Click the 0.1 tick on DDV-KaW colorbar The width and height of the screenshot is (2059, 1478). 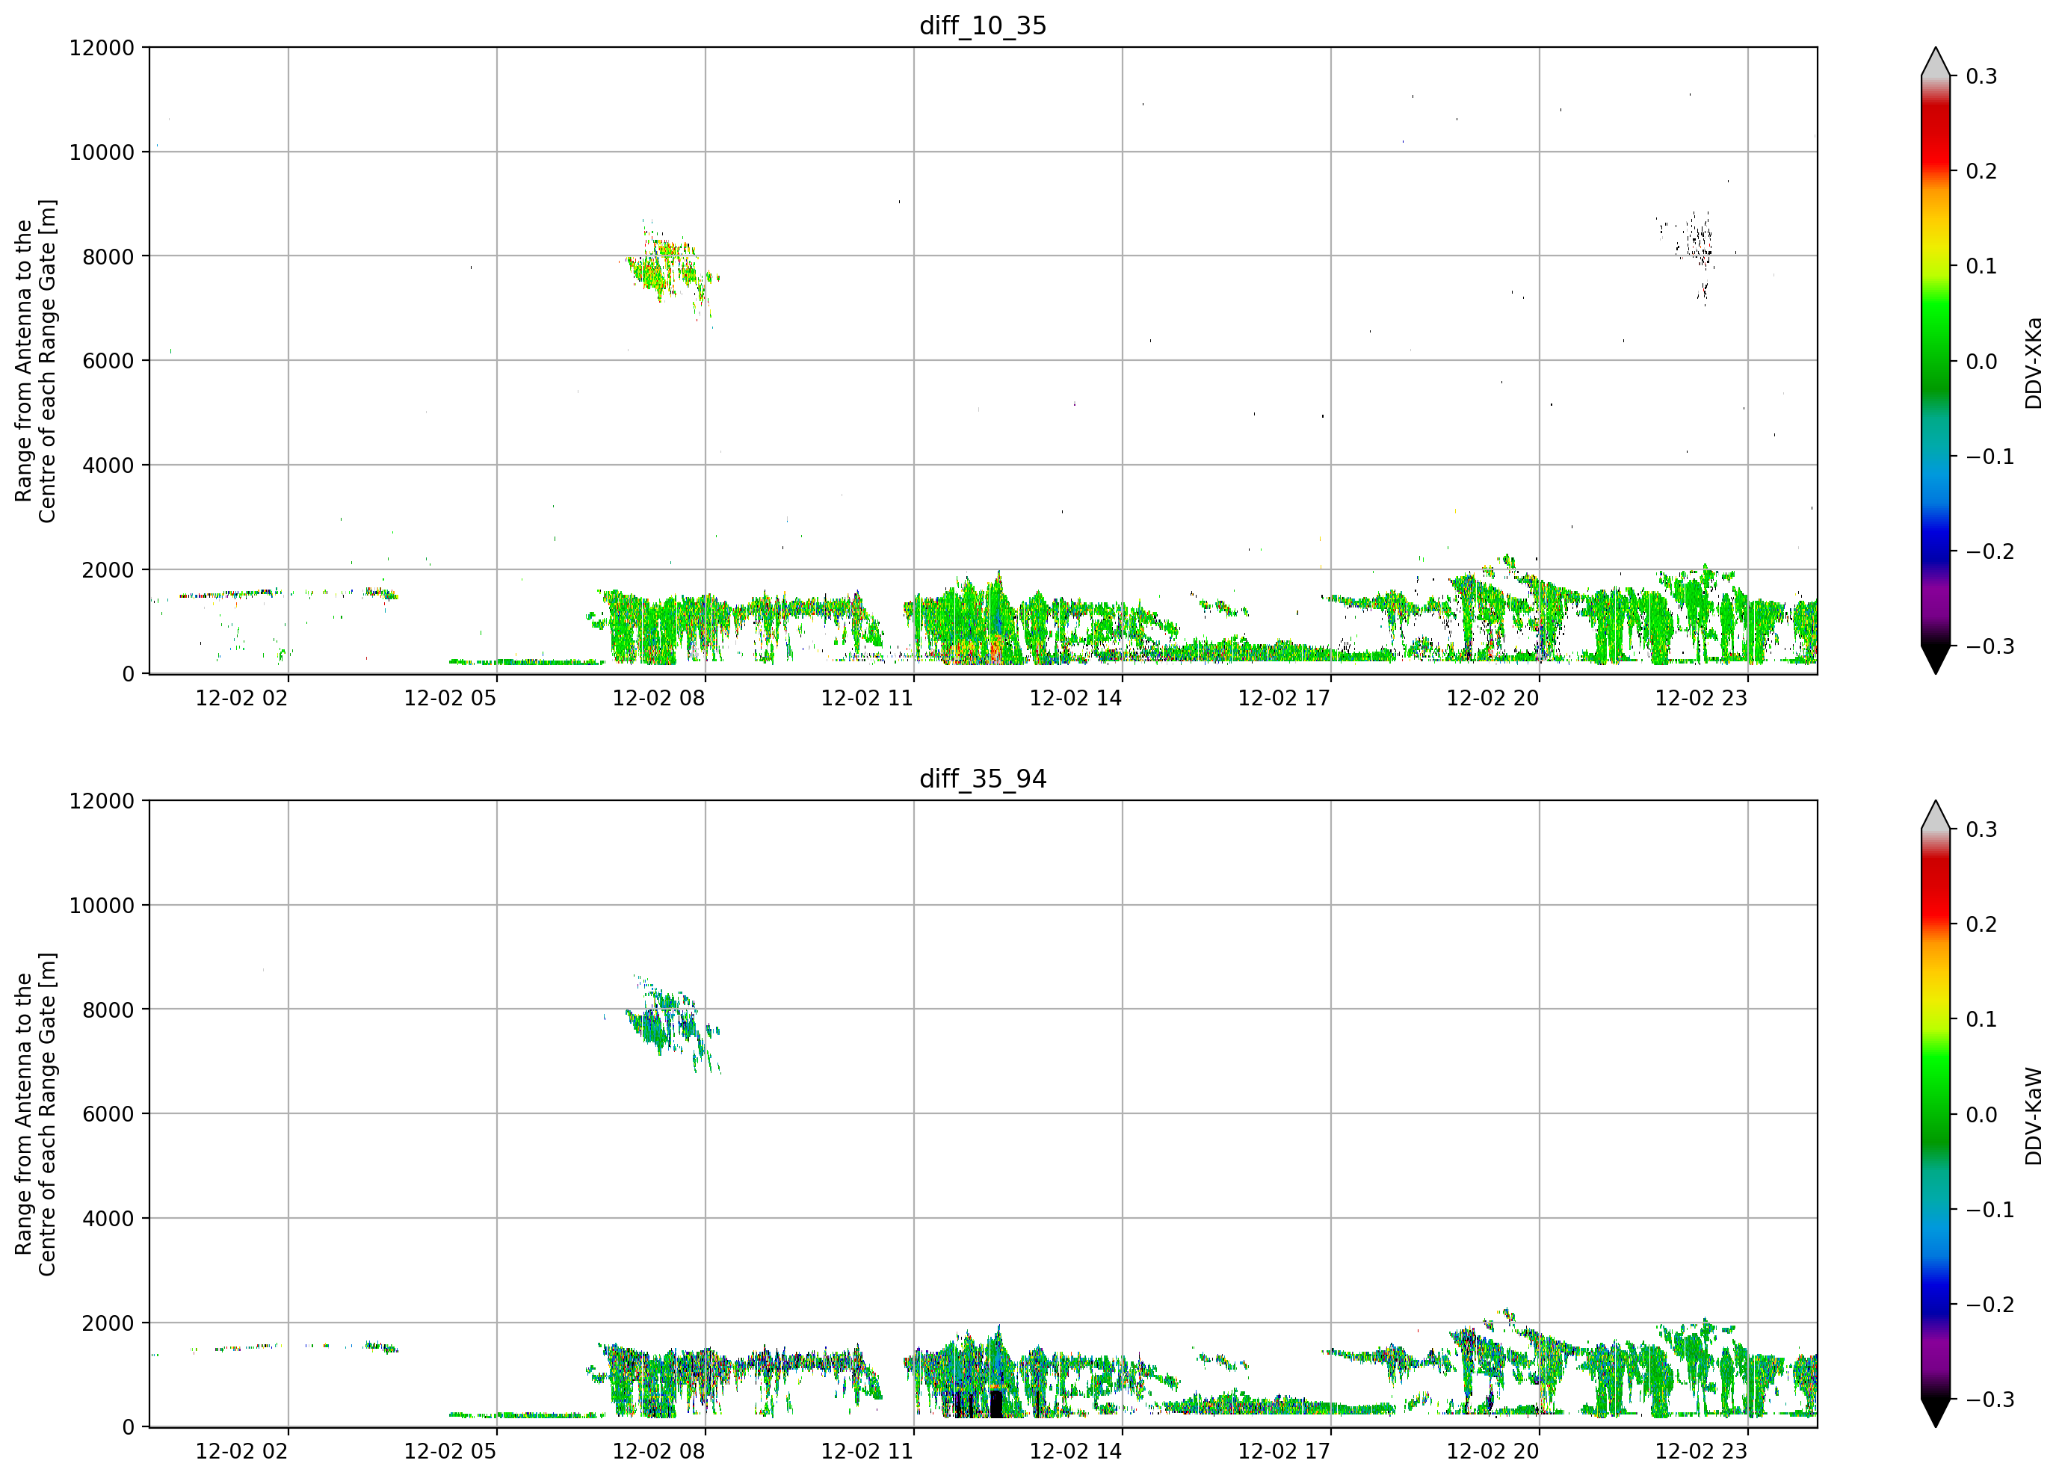click(x=1981, y=1019)
